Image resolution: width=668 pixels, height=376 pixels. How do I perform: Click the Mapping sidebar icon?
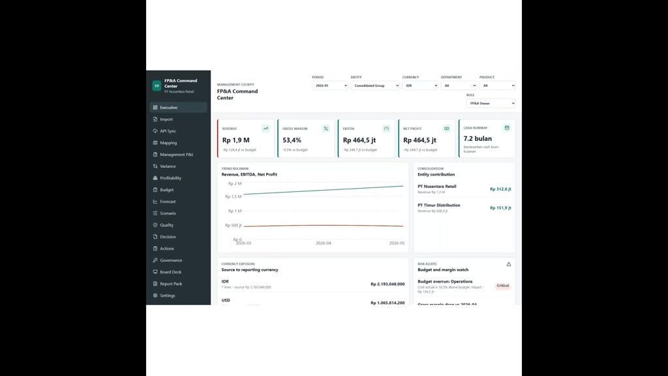155,143
